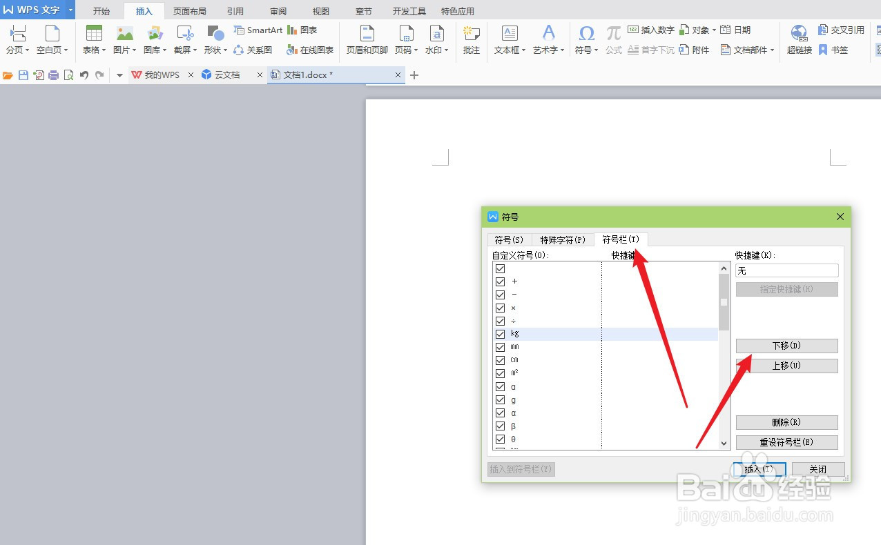Open the 特殊字符(P) dialog tab

pyautogui.click(x=563, y=240)
